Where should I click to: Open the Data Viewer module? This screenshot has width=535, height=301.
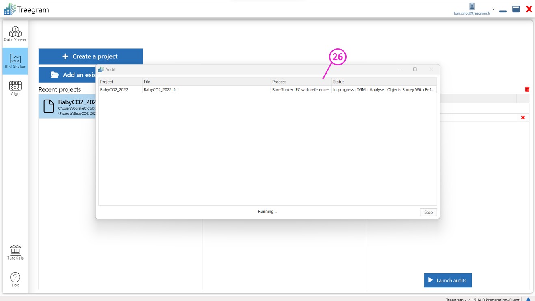tap(15, 34)
